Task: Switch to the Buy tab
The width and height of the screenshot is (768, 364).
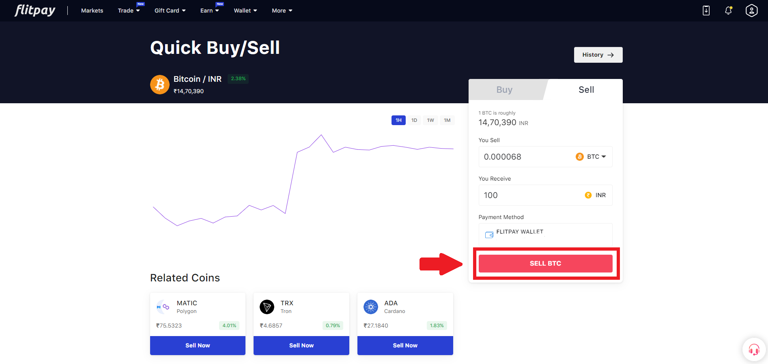Action: pos(504,89)
